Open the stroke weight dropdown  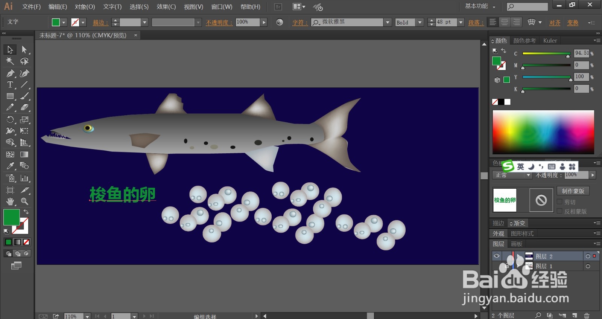click(144, 23)
